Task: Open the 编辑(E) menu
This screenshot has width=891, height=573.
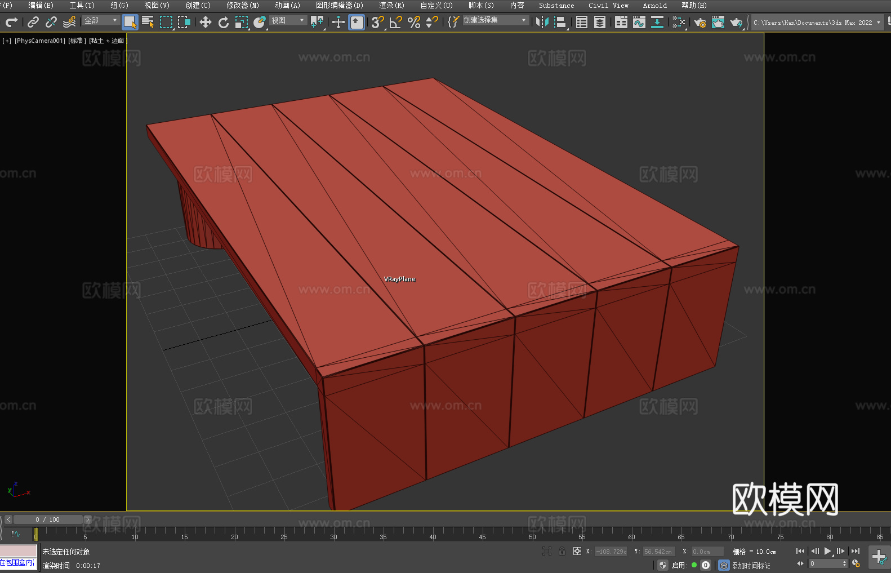Action: pyautogui.click(x=41, y=5)
